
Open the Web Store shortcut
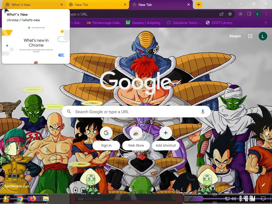(136, 138)
